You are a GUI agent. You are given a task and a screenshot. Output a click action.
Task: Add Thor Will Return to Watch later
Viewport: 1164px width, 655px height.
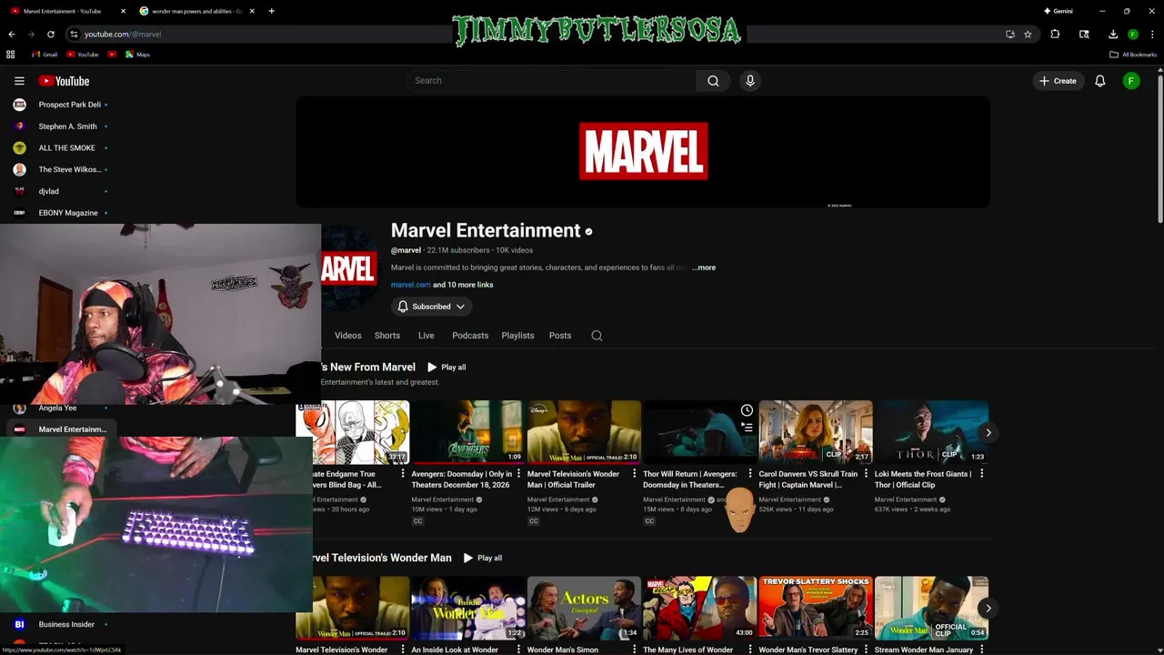[747, 410]
